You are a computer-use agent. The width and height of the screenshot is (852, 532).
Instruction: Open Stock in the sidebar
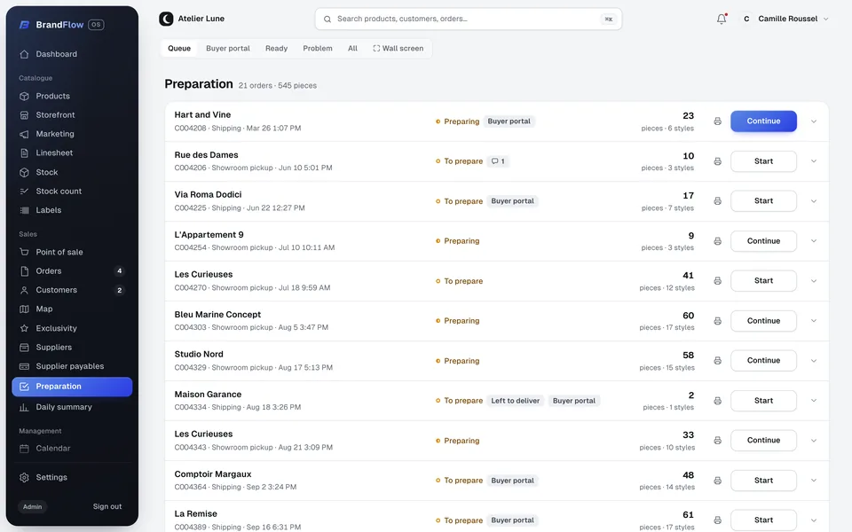pyautogui.click(x=72, y=173)
